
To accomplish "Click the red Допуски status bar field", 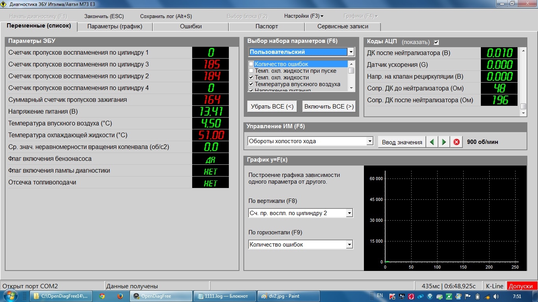I will point(522,286).
